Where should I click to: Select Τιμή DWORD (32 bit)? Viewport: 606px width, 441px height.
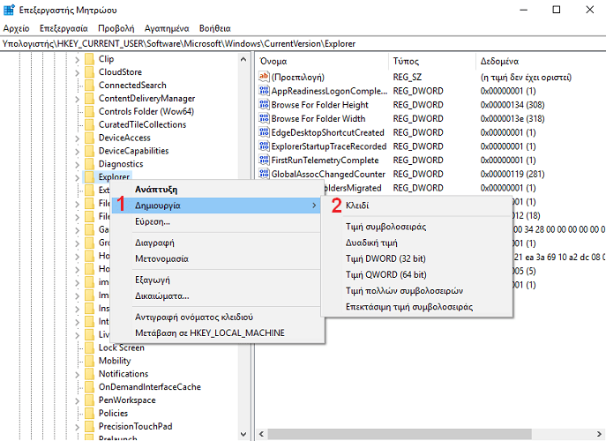tap(417, 258)
